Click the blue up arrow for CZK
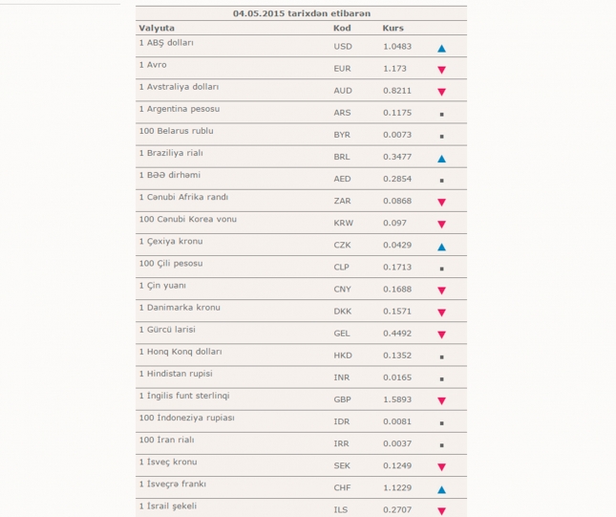The width and height of the screenshot is (616, 517). (441, 247)
